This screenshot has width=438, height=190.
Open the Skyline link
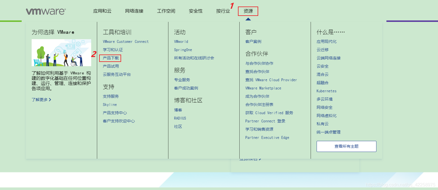pyautogui.click(x=110, y=105)
